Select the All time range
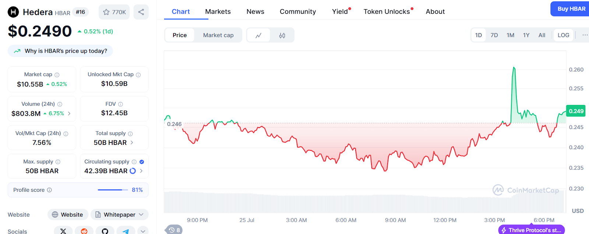The height and width of the screenshot is (234, 589). tap(542, 35)
